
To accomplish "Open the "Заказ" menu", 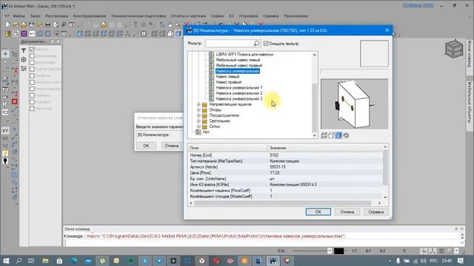I will coord(35,16).
